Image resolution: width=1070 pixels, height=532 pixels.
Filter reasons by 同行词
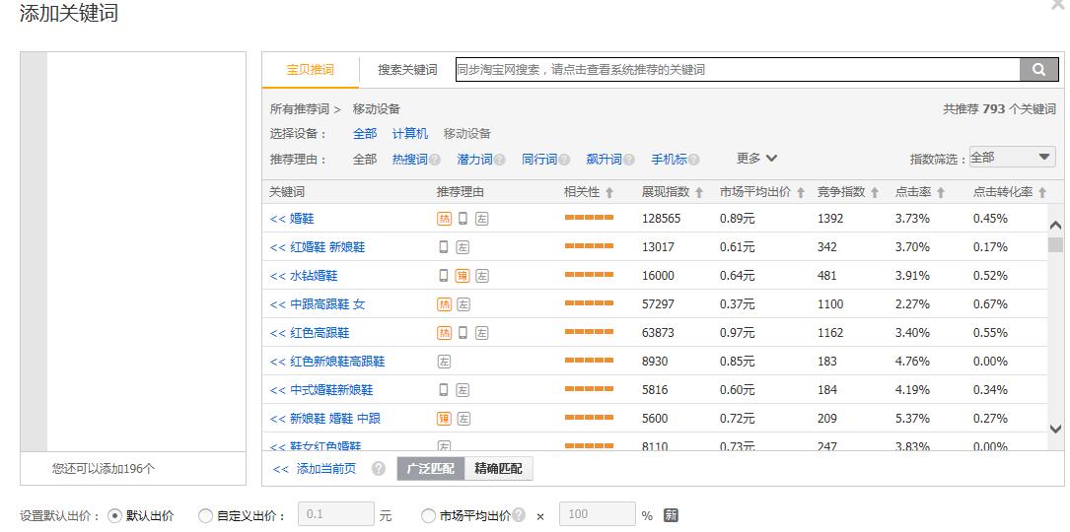coord(539,160)
